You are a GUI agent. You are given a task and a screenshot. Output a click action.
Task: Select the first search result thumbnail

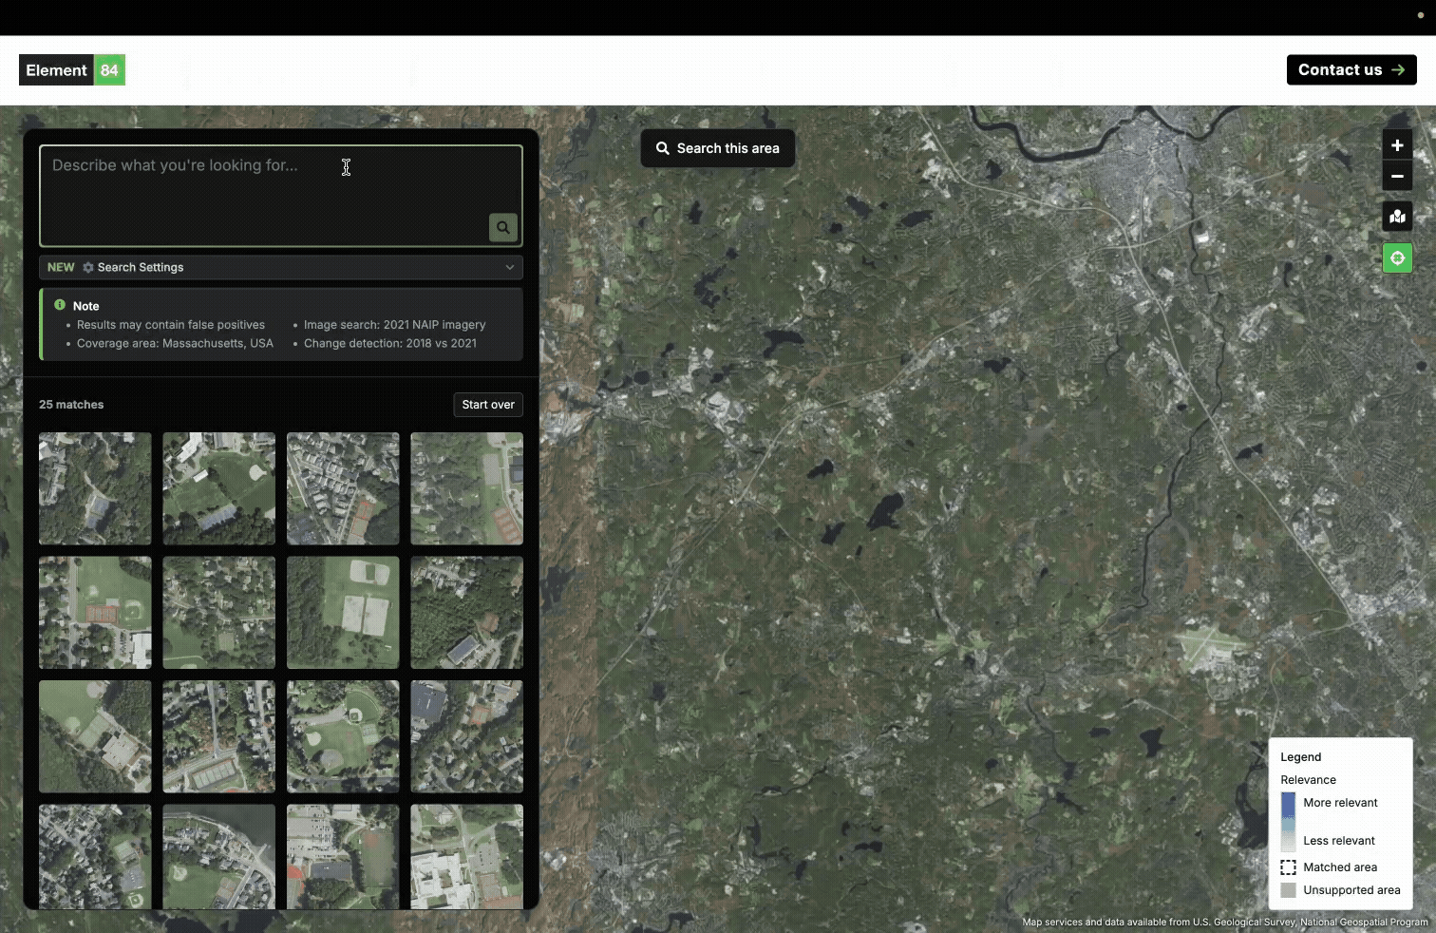(94, 488)
